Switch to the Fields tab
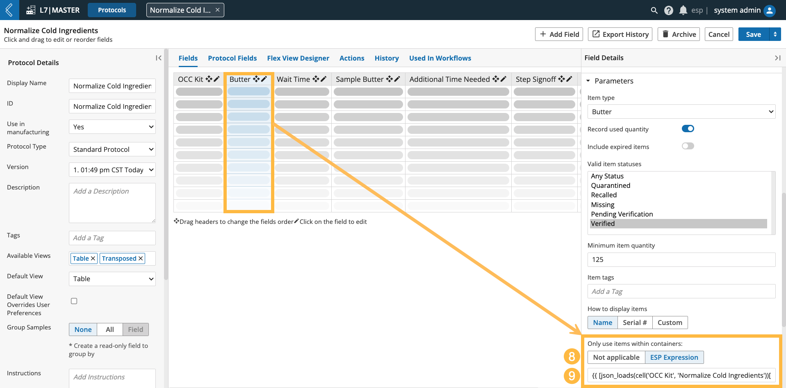This screenshot has height=388, width=786. [x=188, y=58]
